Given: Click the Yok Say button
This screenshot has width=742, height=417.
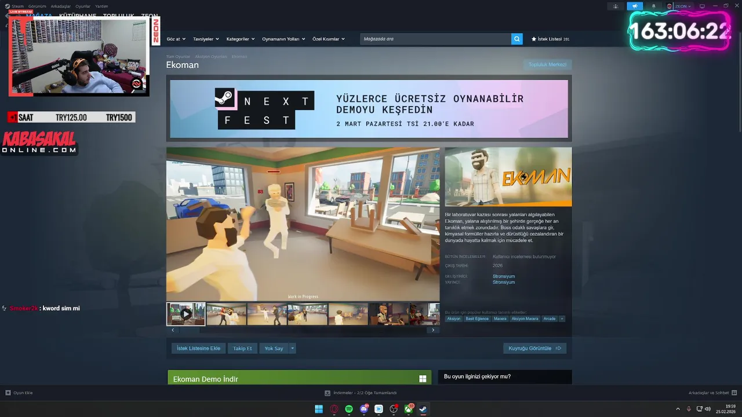Looking at the screenshot, I should (274, 348).
